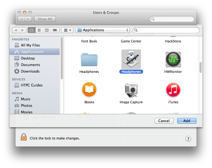Viewport: 212px width, 168px height.
Task: Select Downloads in the sidebar
Action: point(30,71)
